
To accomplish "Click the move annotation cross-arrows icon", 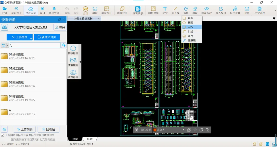I will (x=195, y=130).
